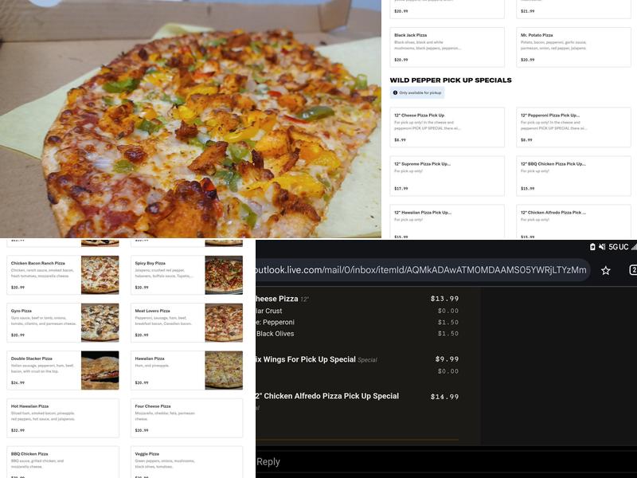637x478 pixels.
Task: Click the $14.99 Chicken Alfredo price
Action: click(444, 397)
